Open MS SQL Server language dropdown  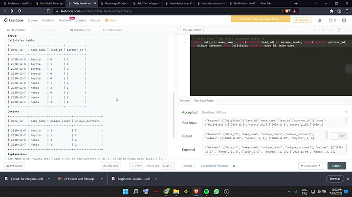[190, 30]
